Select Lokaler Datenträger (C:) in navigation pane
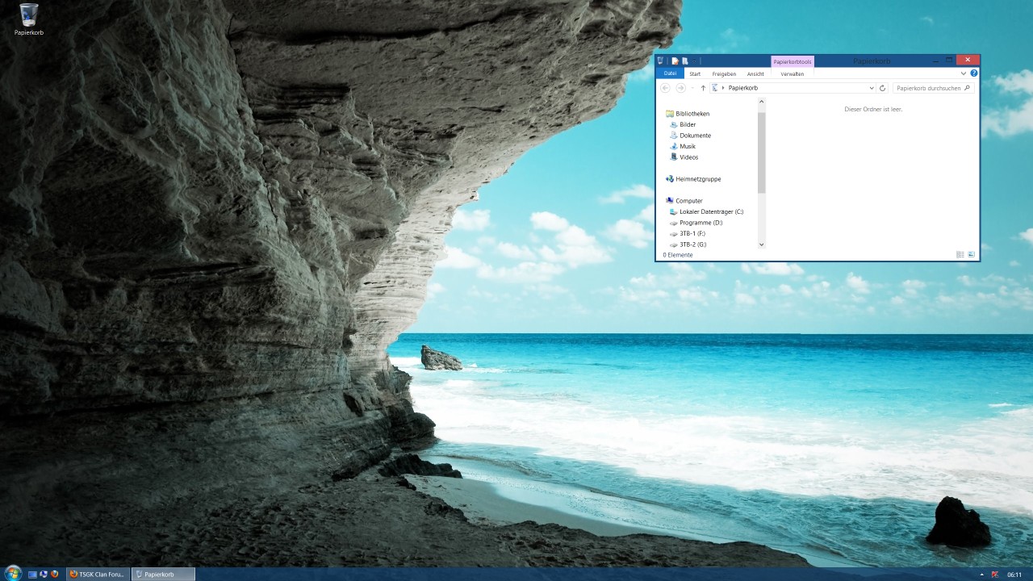Viewport: 1033px width, 581px height. tap(711, 211)
